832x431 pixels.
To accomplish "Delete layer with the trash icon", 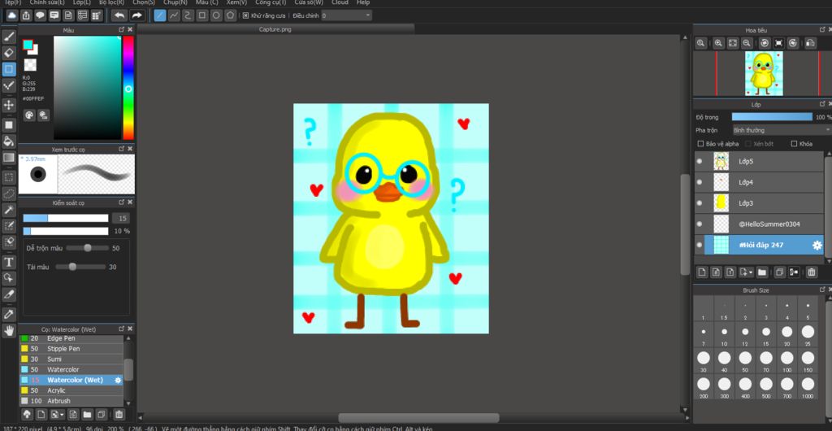I will [812, 272].
